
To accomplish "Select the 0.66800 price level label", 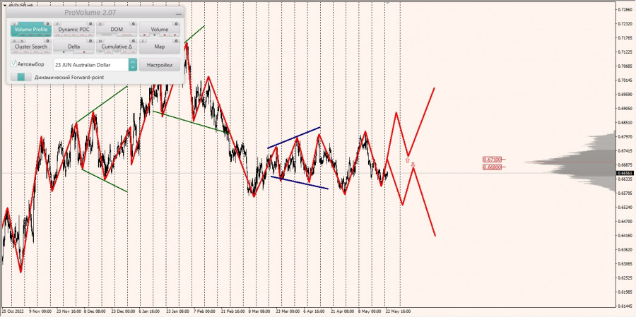I will pos(492,167).
